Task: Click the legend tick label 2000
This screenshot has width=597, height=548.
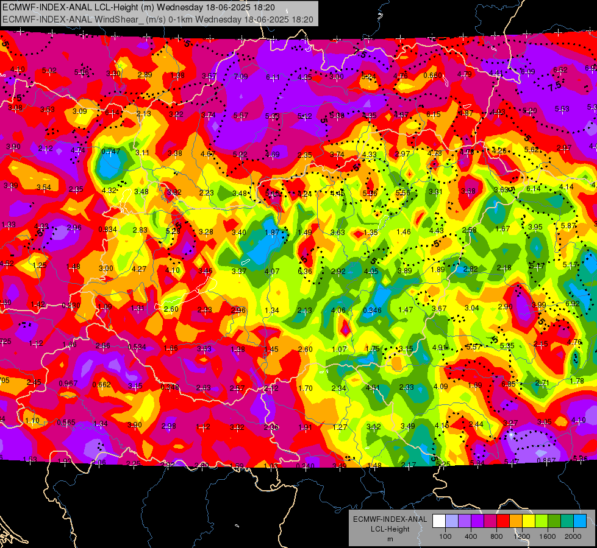Action: pos(573,536)
